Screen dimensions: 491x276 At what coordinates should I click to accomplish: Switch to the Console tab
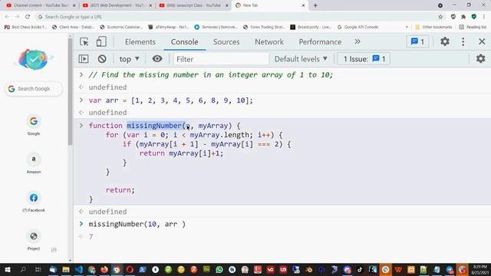[184, 42]
